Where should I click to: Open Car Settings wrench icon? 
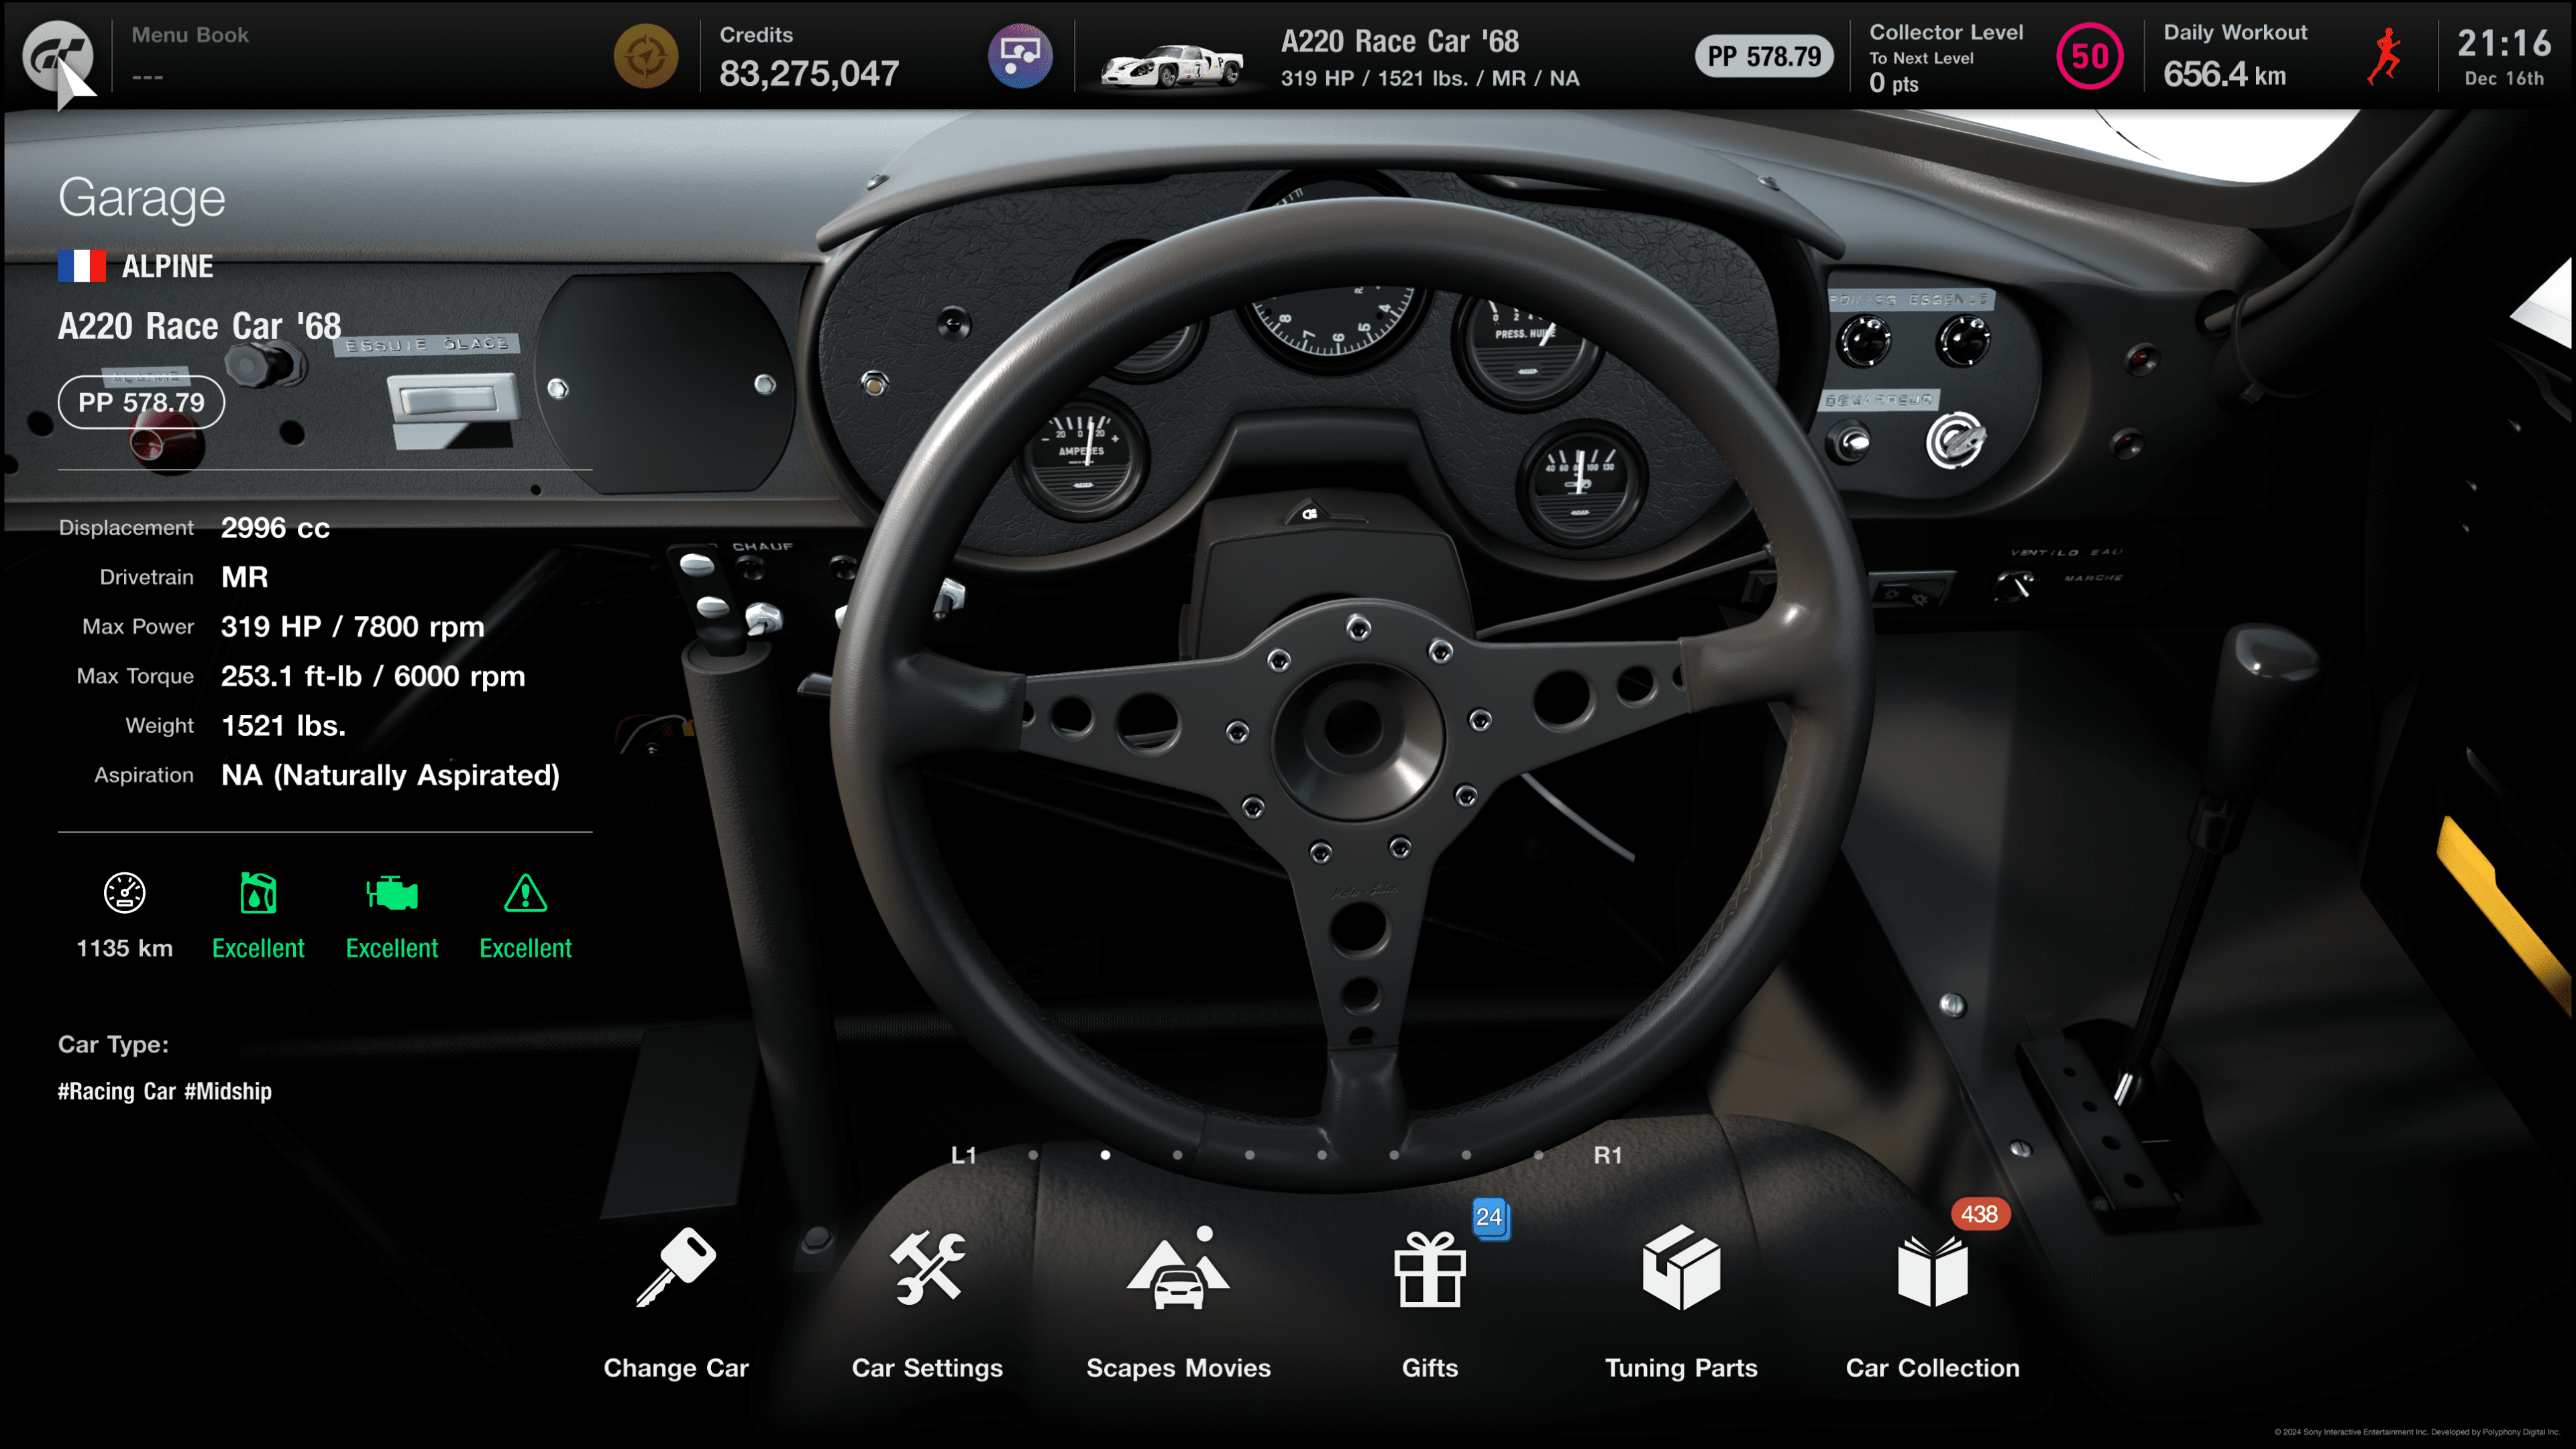click(928, 1267)
